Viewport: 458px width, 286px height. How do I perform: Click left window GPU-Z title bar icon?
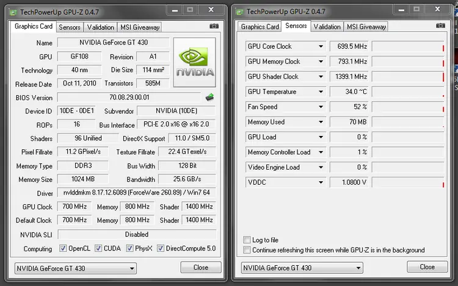pyautogui.click(x=13, y=12)
